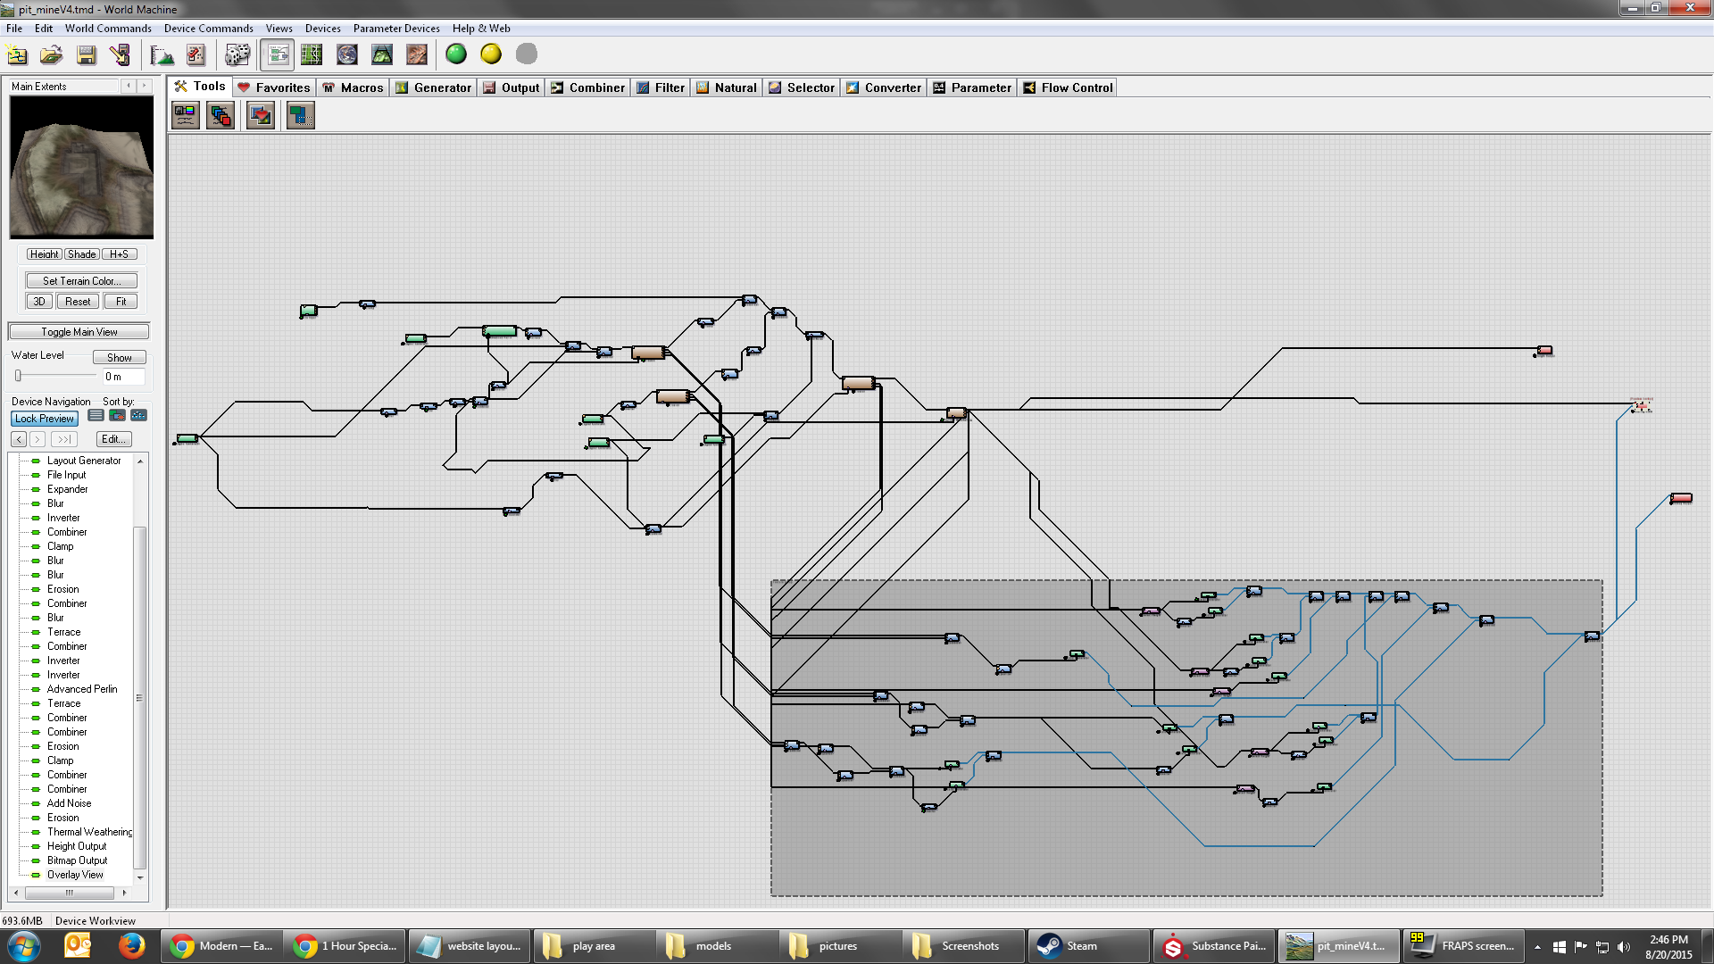Switch to the Macros tab
The width and height of the screenshot is (1714, 964).
pos(353,87)
